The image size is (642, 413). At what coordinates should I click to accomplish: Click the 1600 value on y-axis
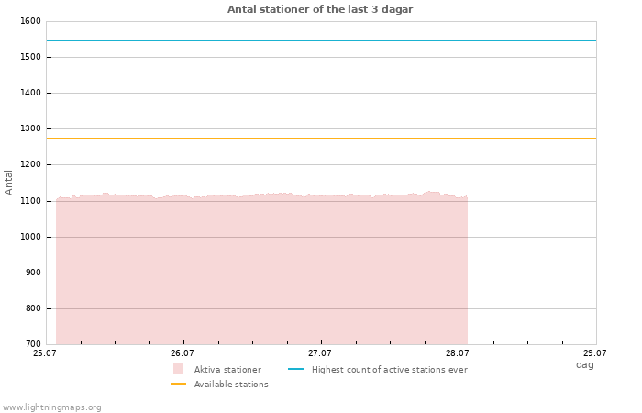click(x=30, y=21)
